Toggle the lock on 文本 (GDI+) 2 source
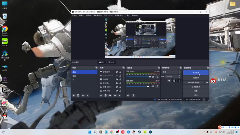This screenshot has width=240, height=135. [120, 76]
